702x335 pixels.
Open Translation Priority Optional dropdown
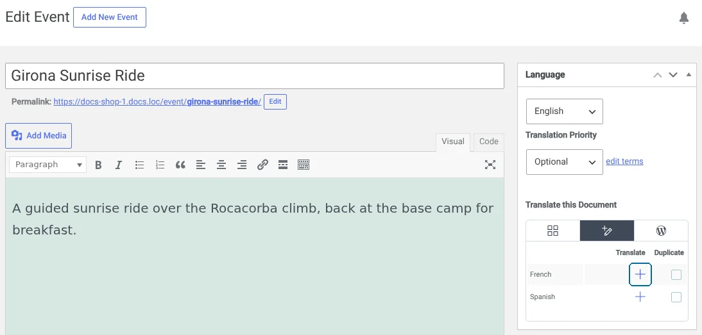pyautogui.click(x=565, y=161)
